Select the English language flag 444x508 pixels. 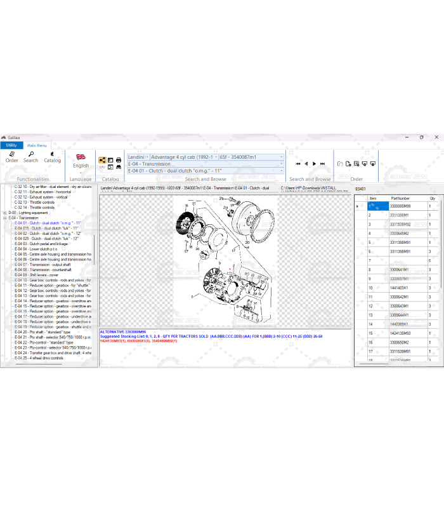click(x=81, y=157)
